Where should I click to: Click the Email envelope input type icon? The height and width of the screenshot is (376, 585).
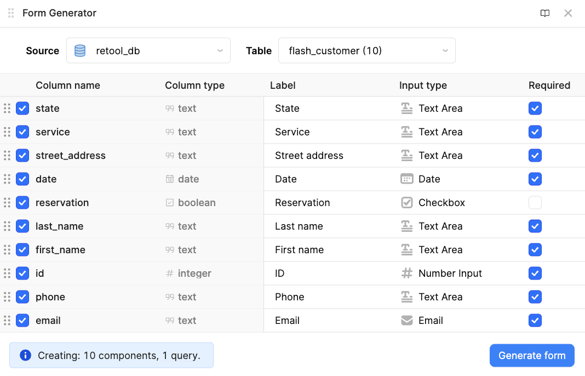tap(406, 321)
